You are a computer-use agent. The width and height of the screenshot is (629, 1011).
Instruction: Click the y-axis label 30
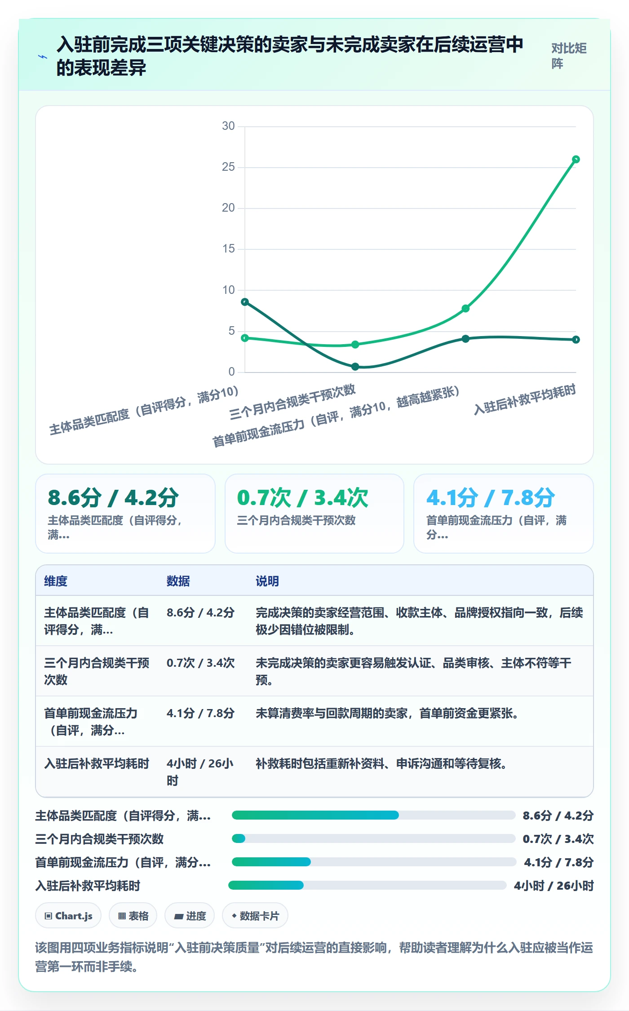point(228,126)
